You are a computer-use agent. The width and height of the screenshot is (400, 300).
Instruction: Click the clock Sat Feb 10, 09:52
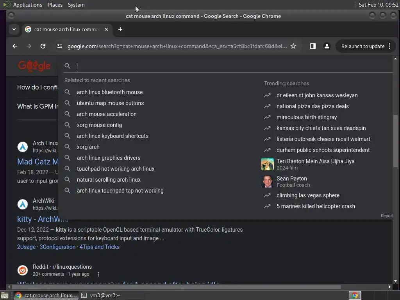pyautogui.click(x=378, y=5)
